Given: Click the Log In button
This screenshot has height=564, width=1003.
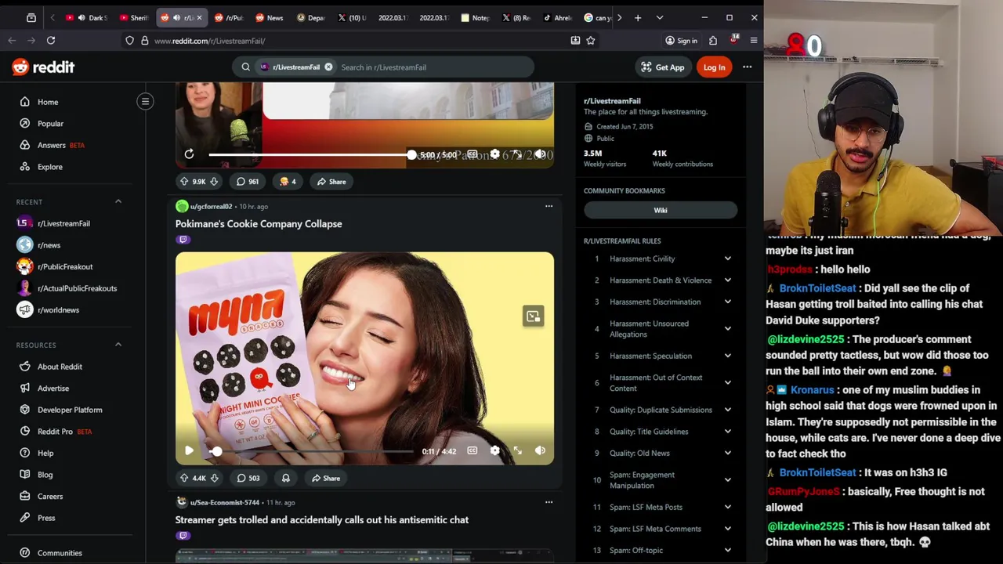Looking at the screenshot, I should tap(714, 67).
